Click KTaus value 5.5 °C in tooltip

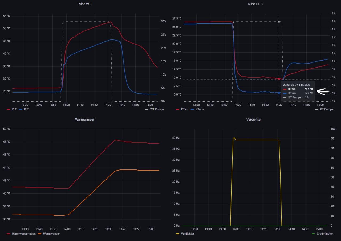(x=309, y=93)
